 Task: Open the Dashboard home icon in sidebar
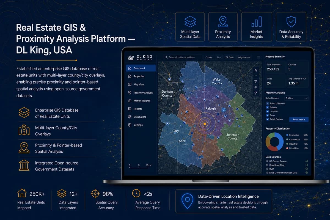(x=130, y=68)
